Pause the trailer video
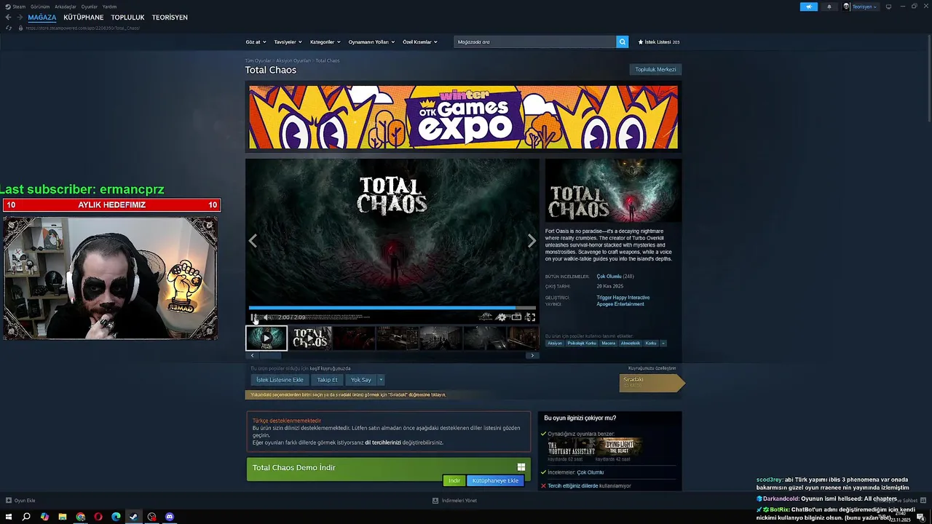This screenshot has width=932, height=524. tap(253, 317)
